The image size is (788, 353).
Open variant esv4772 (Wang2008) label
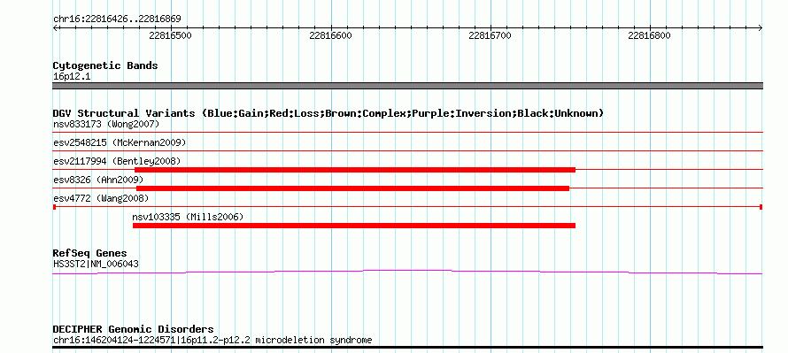[101, 198]
